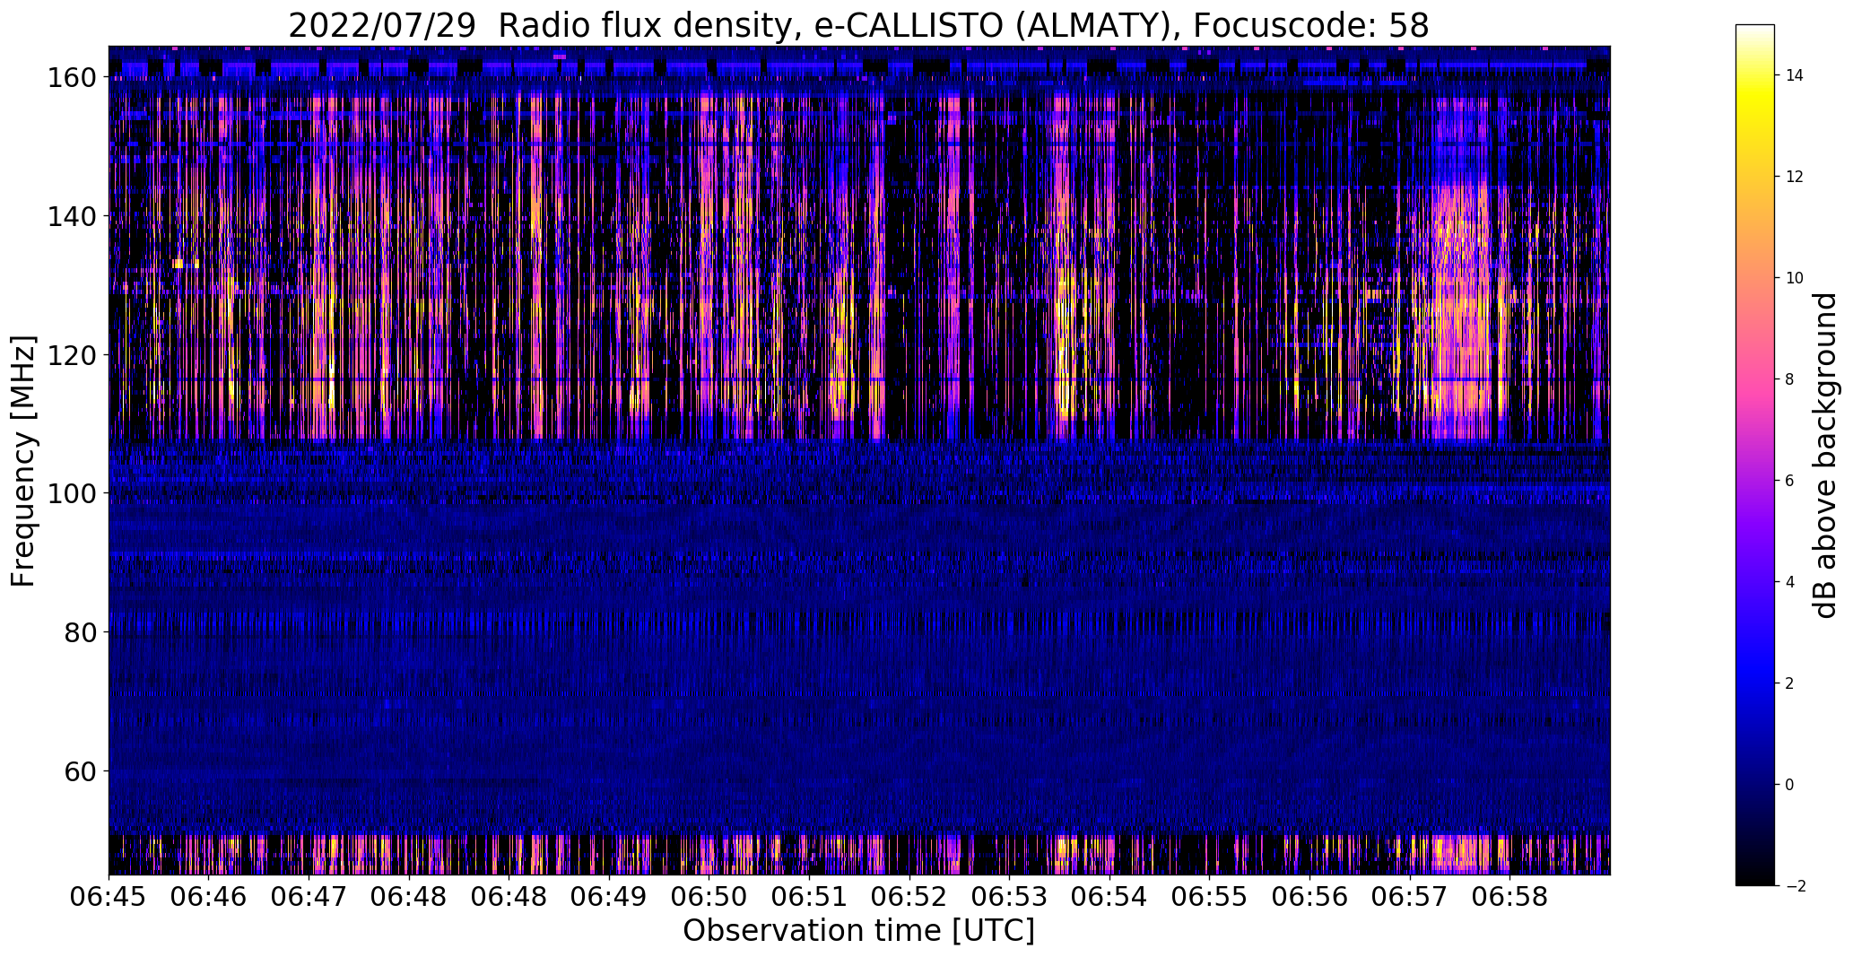Click the 06:54 time tick label
Screen dimensions: 1853x957
click(1110, 898)
